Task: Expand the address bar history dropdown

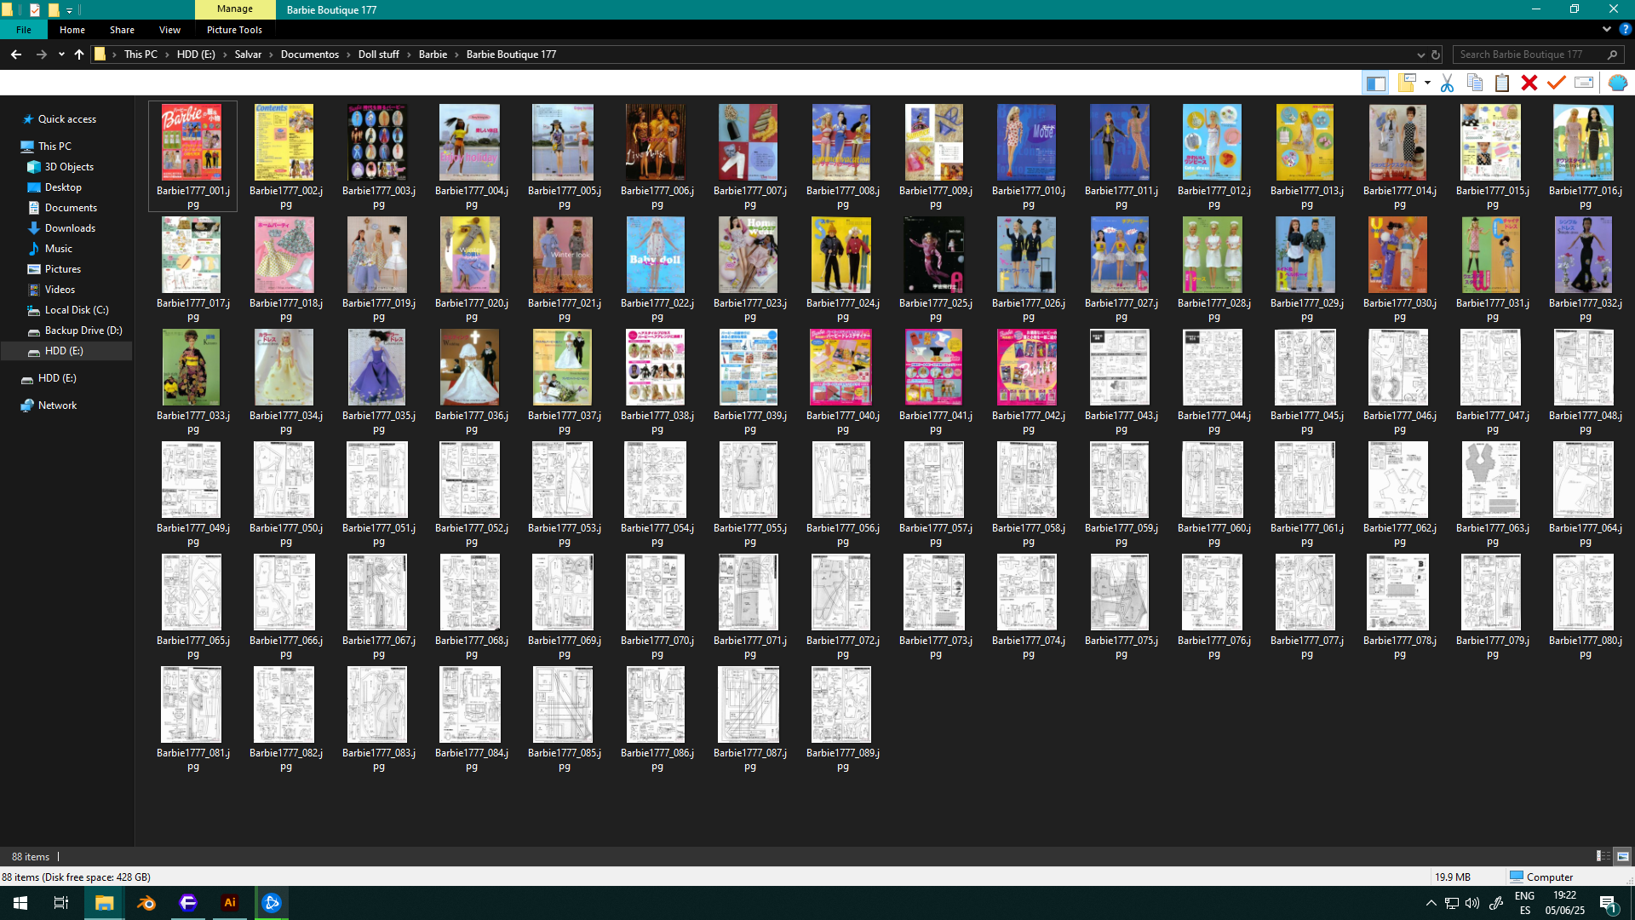Action: 1420,55
